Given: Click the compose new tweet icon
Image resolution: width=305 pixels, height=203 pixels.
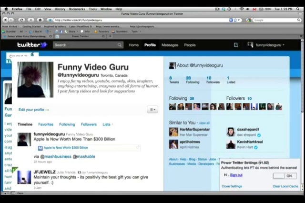Looking at the screenshot, I should point(236,45).
